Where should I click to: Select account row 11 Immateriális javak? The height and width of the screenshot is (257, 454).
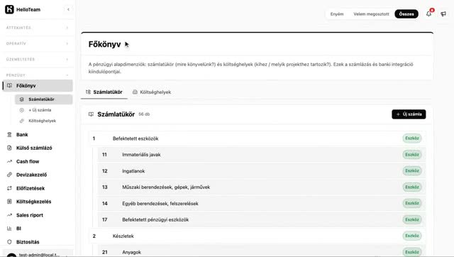[x=262, y=155]
